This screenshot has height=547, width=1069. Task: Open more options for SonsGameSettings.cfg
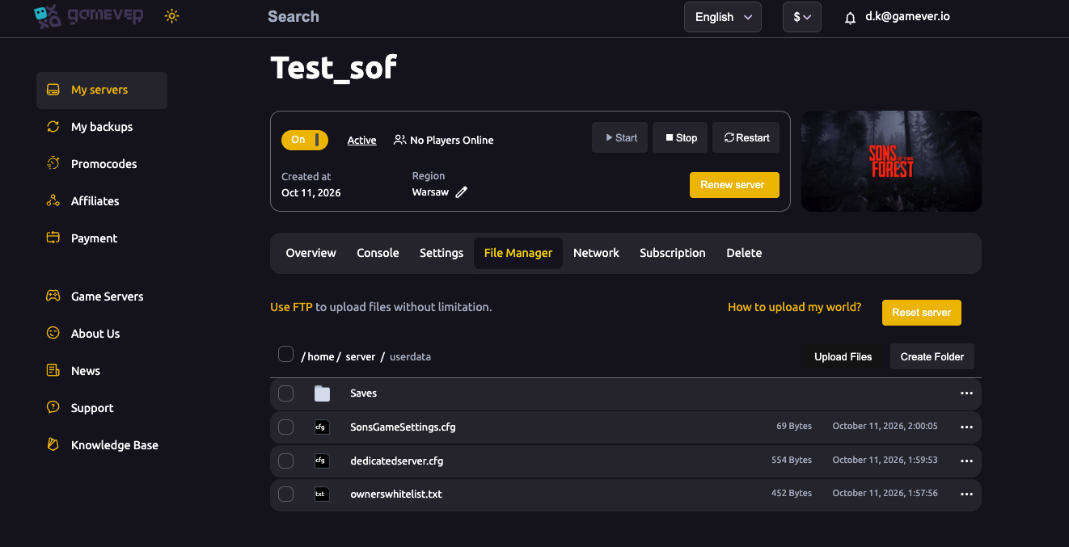tap(966, 427)
